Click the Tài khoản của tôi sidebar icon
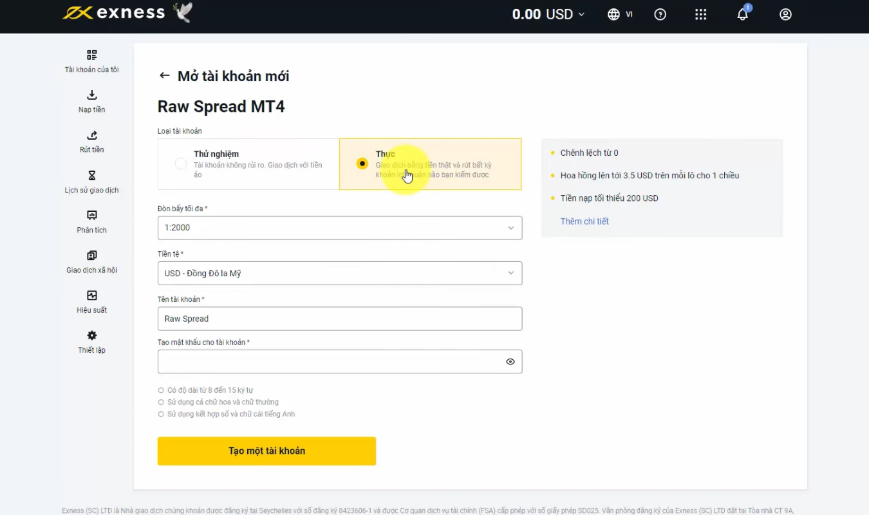 coord(92,55)
